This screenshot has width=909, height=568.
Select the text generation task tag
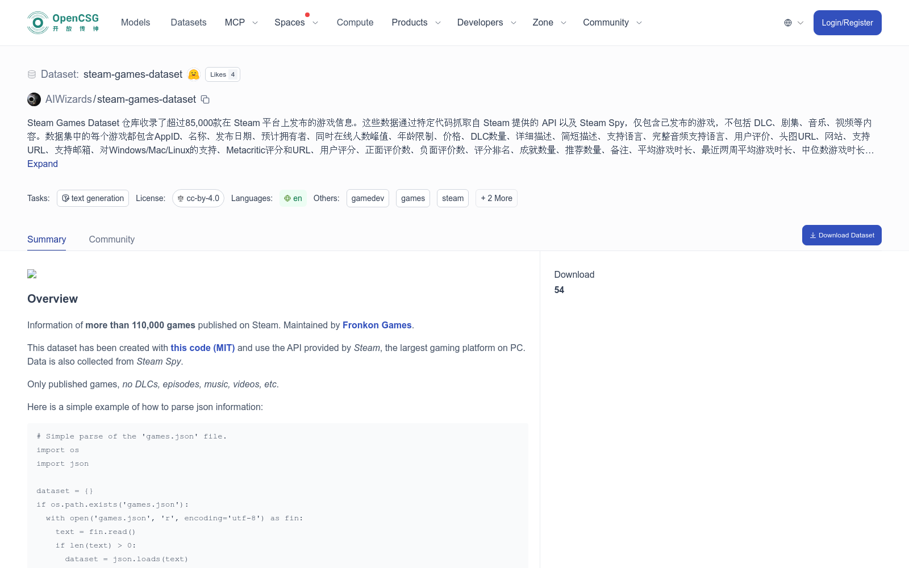(x=93, y=198)
